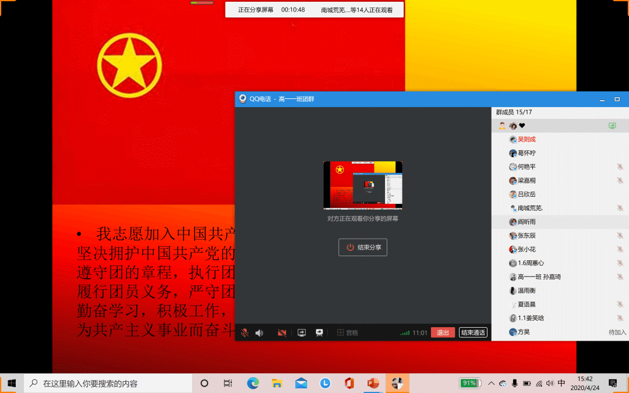Screen dimensions: 629x393
Task: Select member 吴则成 in the member list
Action: click(x=526, y=139)
